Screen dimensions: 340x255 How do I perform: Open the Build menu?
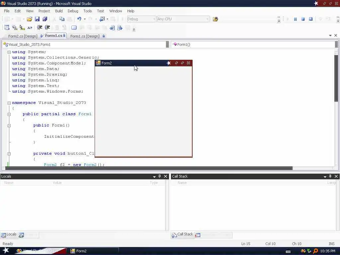(59, 11)
